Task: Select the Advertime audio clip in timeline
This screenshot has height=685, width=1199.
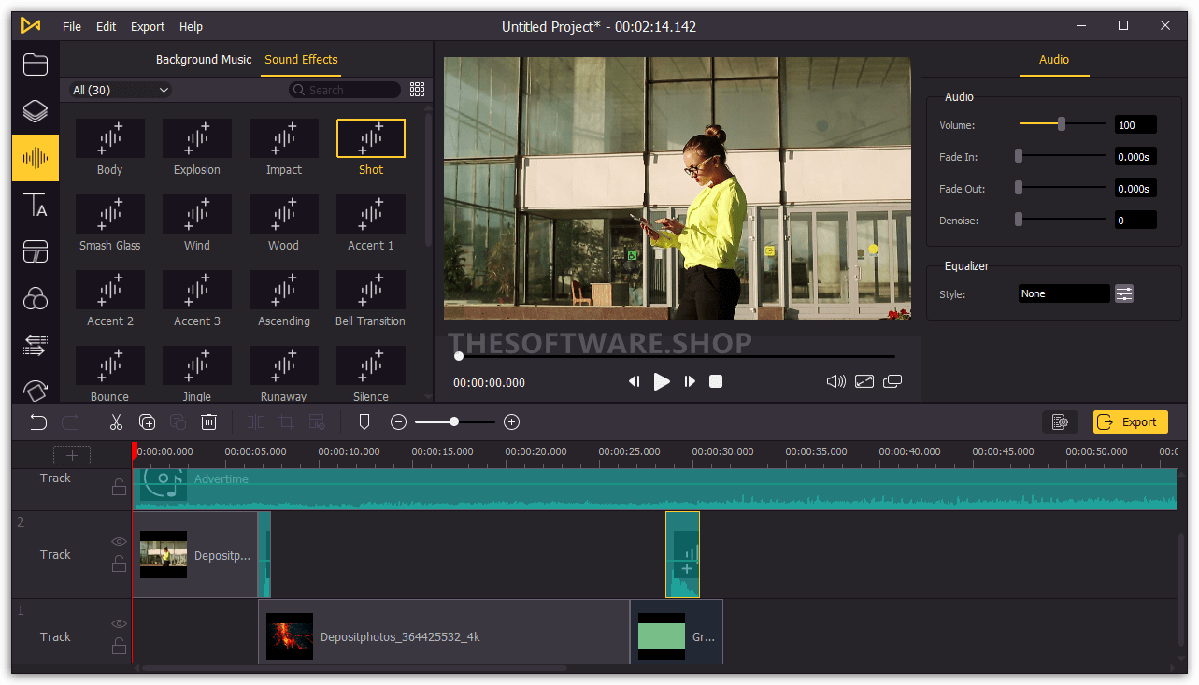Action: click(654, 489)
